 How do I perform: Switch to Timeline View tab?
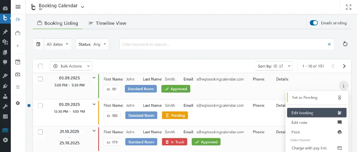click(107, 23)
